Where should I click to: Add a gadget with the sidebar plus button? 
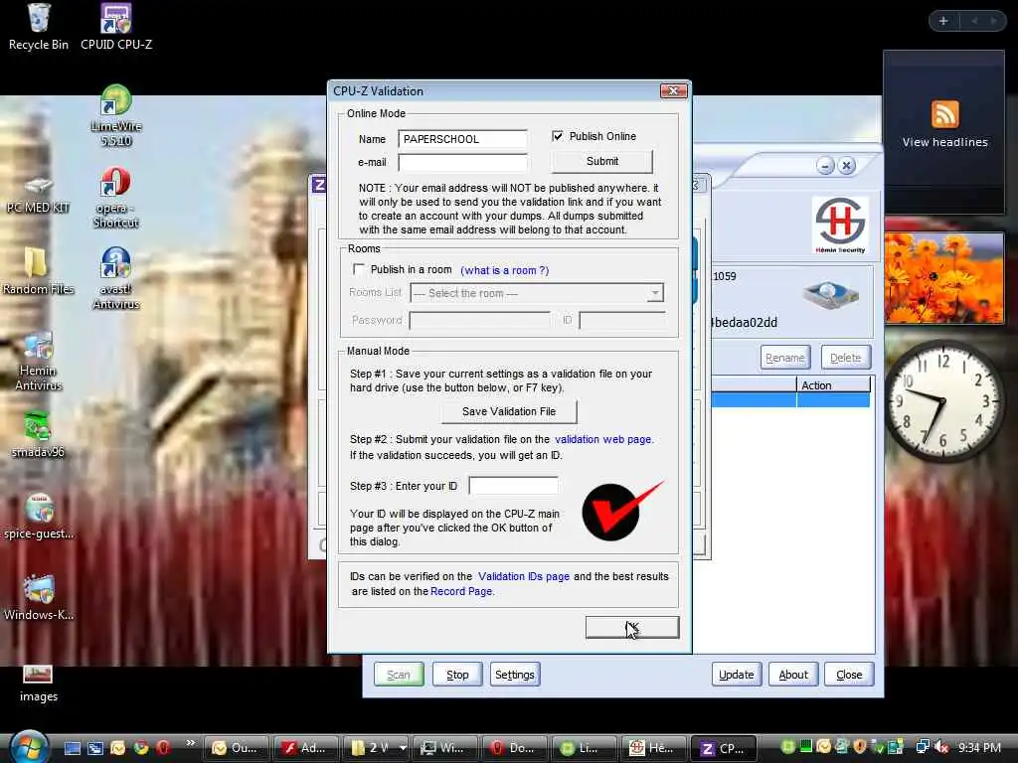point(942,21)
